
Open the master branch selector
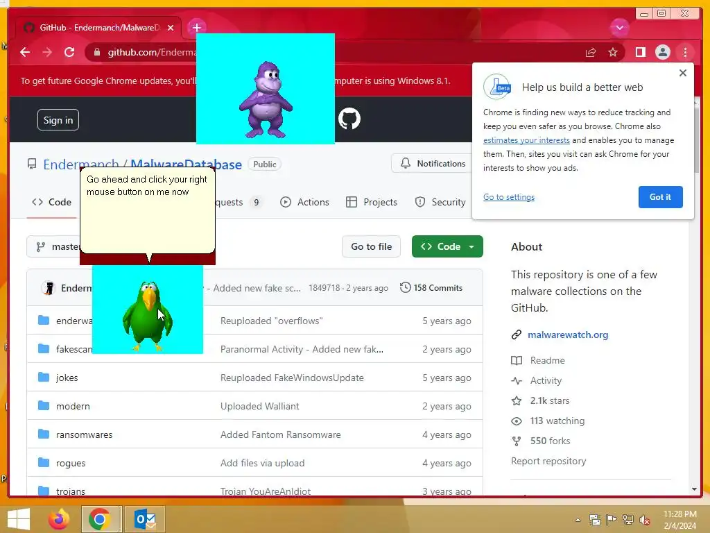coord(54,246)
